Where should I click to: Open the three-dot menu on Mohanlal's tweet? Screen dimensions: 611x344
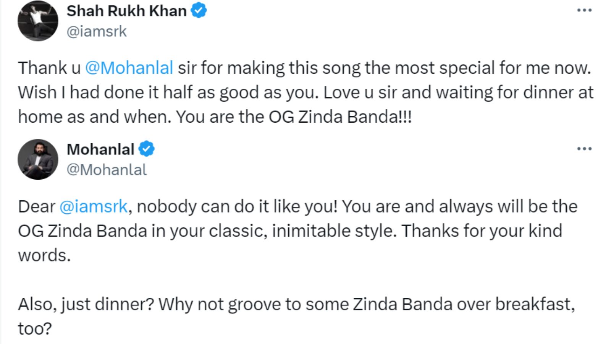coord(584,149)
